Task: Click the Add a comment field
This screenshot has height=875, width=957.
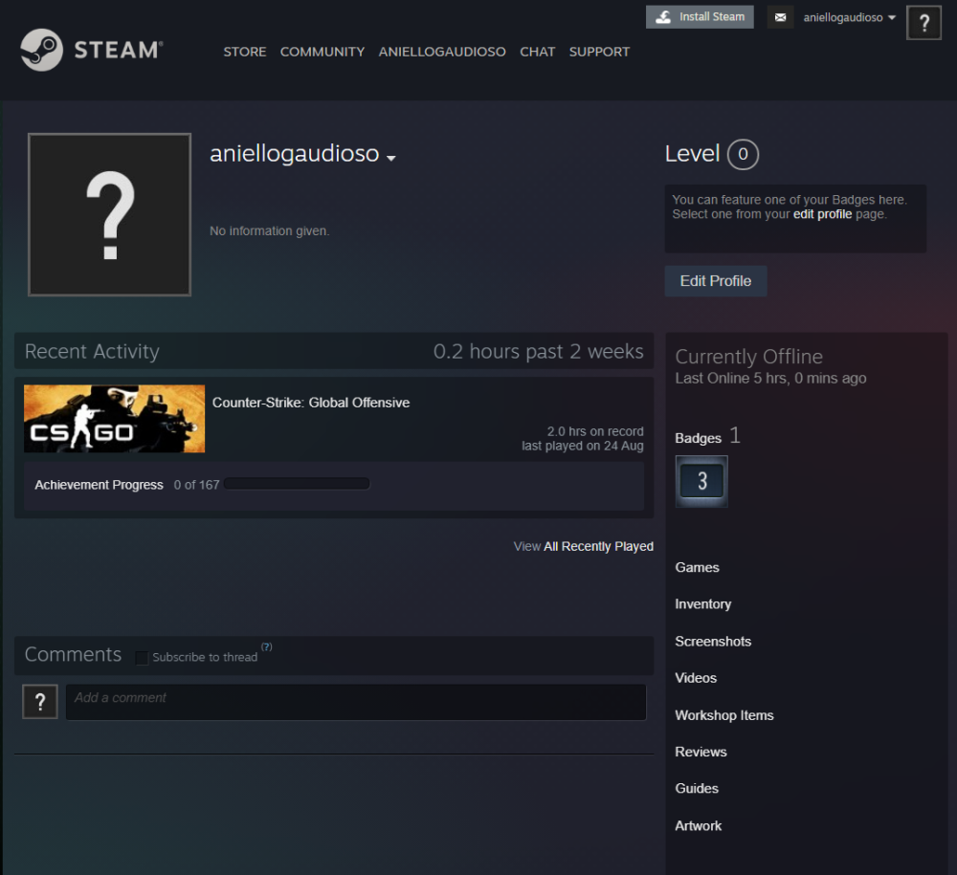Action: point(356,702)
